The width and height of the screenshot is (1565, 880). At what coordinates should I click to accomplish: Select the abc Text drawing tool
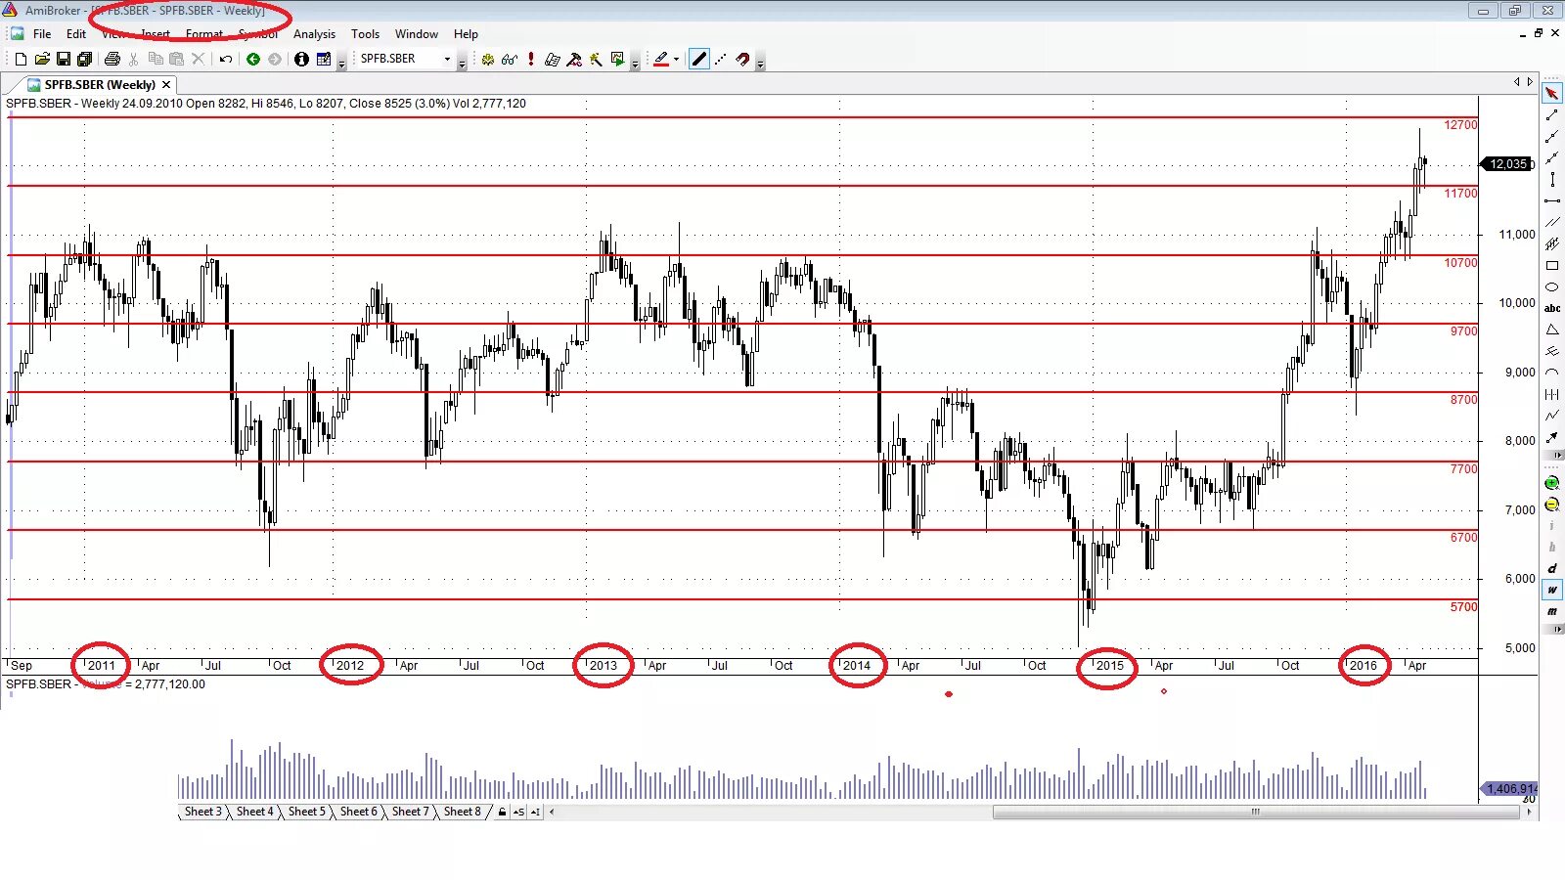click(1552, 309)
